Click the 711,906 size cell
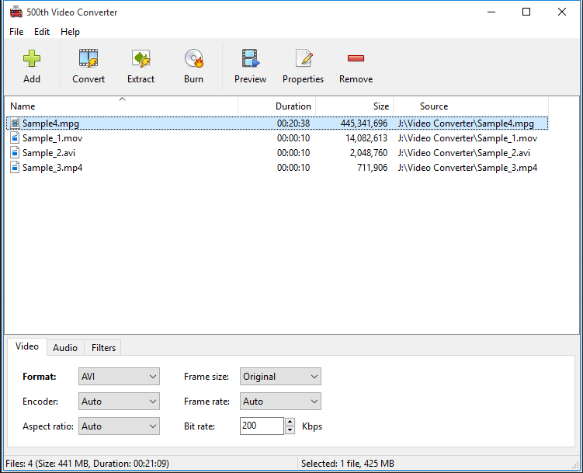 372,168
